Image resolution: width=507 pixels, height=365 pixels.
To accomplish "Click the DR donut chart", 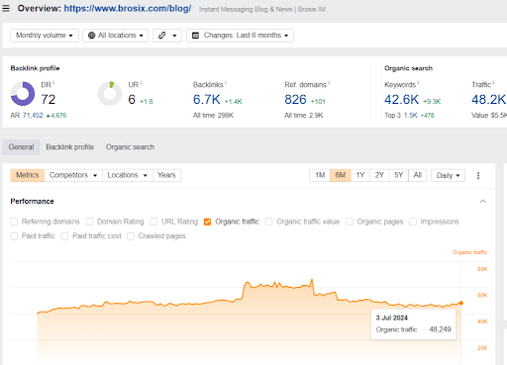I will coord(23,94).
